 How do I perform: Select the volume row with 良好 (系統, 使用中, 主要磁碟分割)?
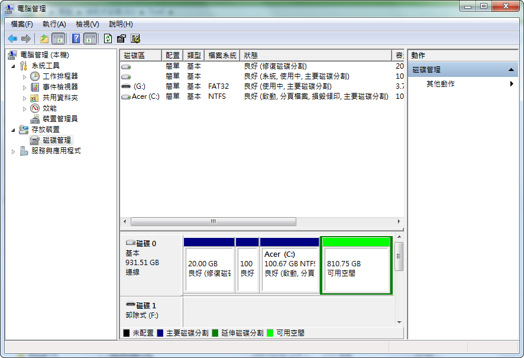pos(262,76)
